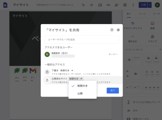Screen dimensions: 162x120
Task: Click the first チャット icon on page
Action: click(17, 71)
